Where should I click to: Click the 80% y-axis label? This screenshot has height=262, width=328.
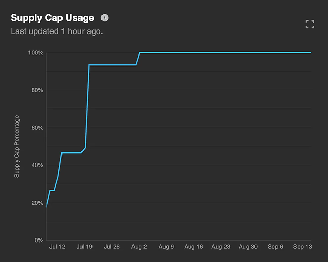(x=36, y=90)
